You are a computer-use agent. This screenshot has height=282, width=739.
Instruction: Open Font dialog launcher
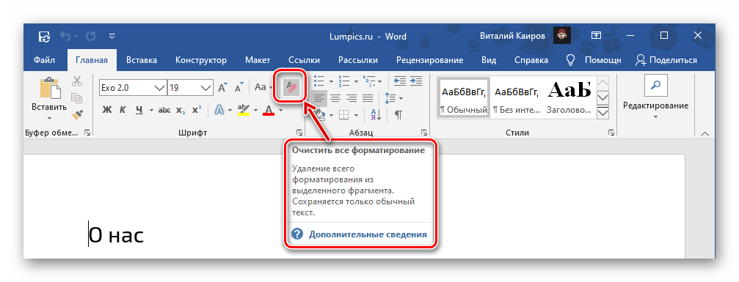(299, 133)
